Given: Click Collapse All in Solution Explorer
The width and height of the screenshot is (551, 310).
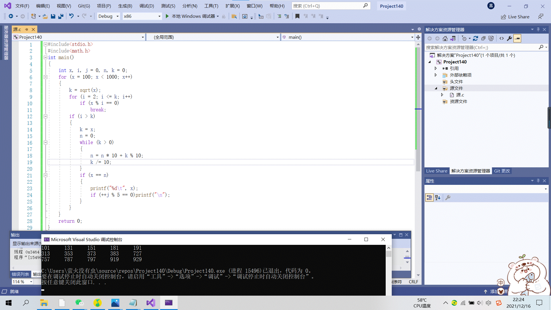Looking at the screenshot, I should [483, 38].
